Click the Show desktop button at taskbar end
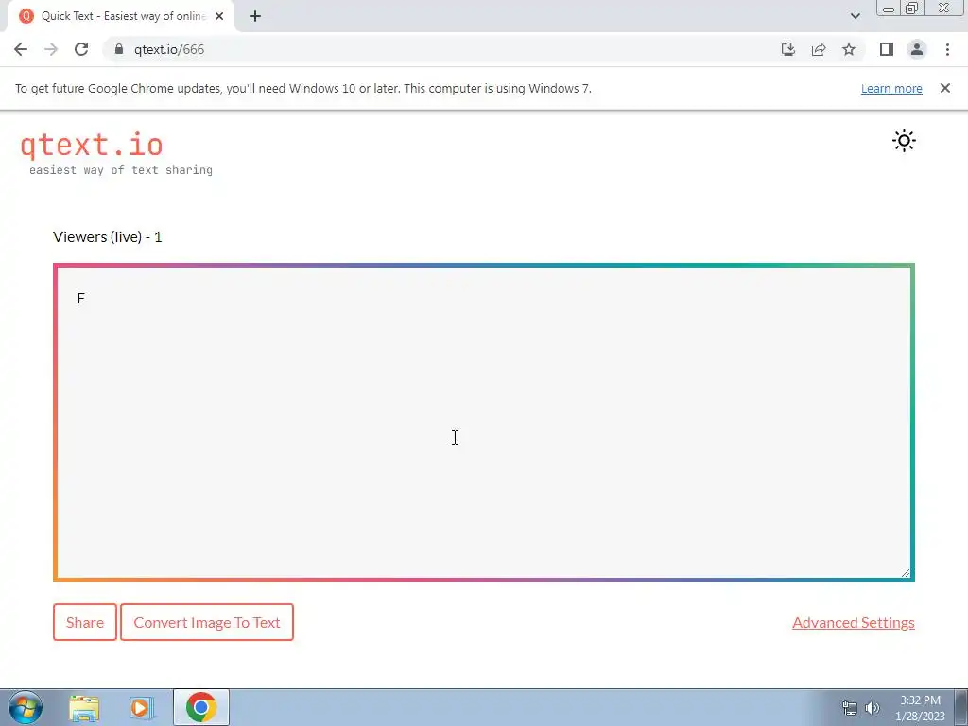This screenshot has height=726, width=968. point(961,707)
